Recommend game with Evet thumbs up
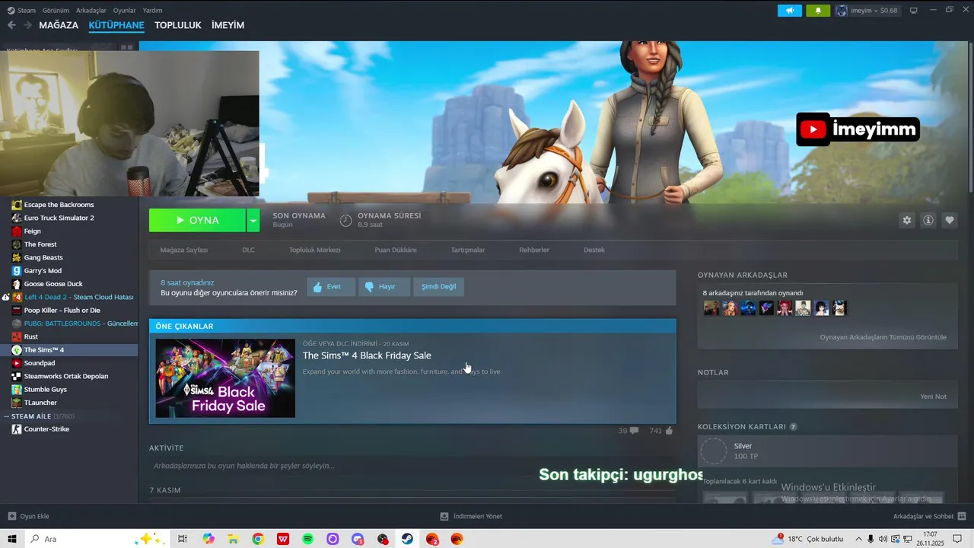Image resolution: width=974 pixels, height=548 pixels. (331, 287)
